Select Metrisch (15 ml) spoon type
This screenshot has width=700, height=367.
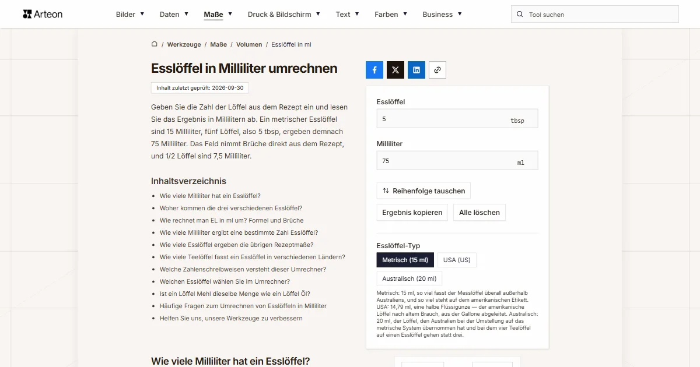point(405,260)
